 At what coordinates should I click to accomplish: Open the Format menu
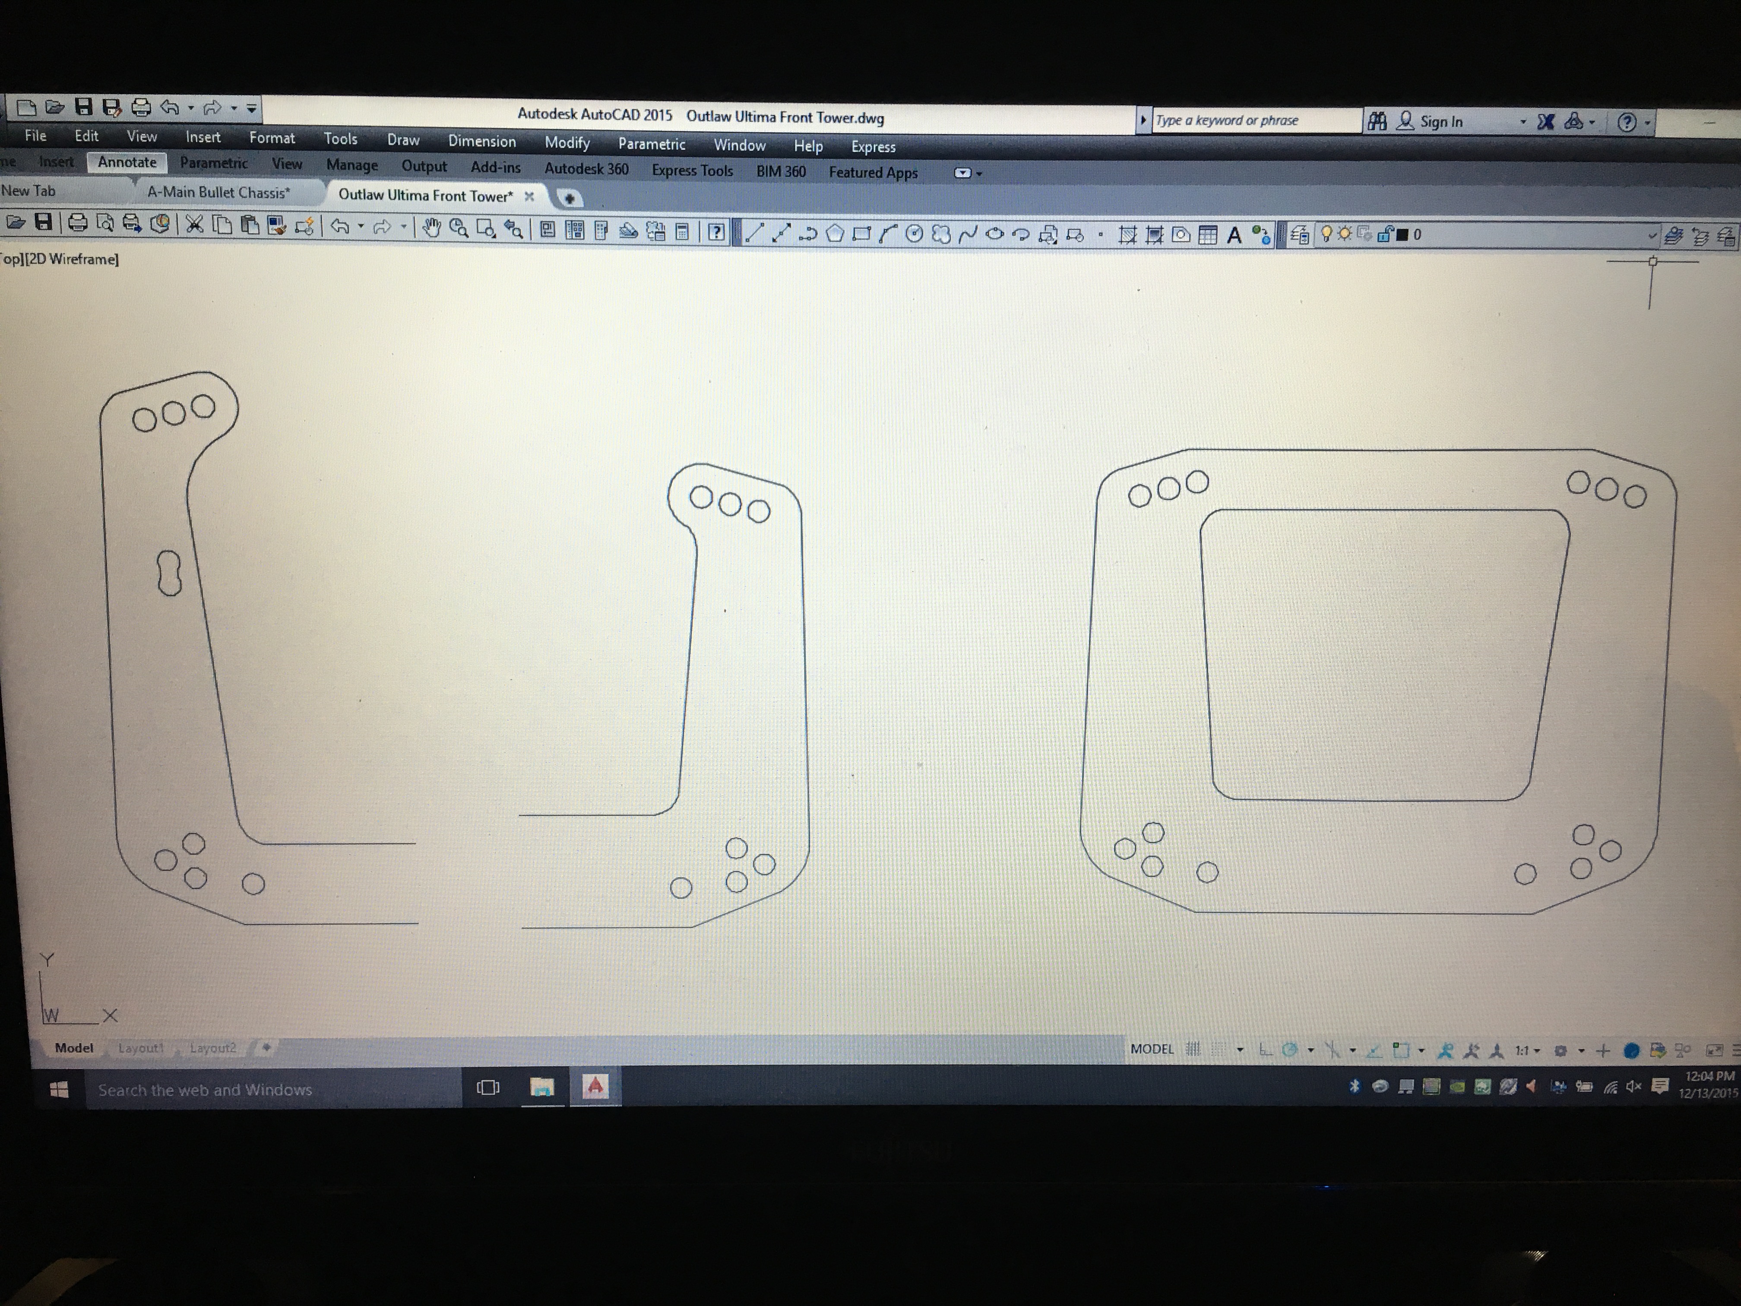272,138
